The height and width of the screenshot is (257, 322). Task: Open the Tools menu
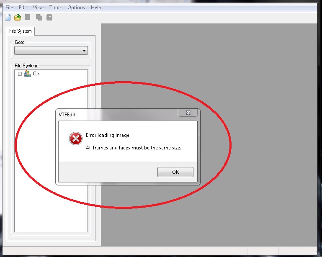(55, 8)
